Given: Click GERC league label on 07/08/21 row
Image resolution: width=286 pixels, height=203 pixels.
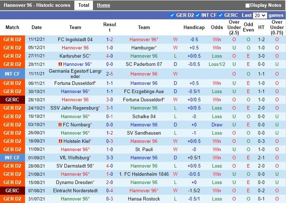Looking at the screenshot, I should point(13,190).
